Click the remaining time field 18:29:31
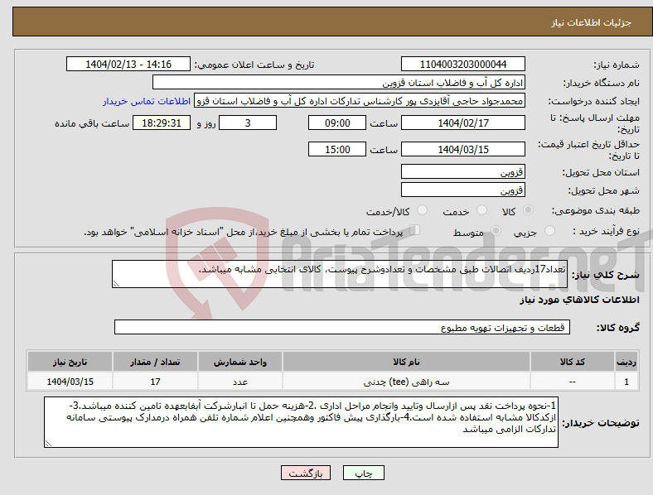 (x=162, y=123)
